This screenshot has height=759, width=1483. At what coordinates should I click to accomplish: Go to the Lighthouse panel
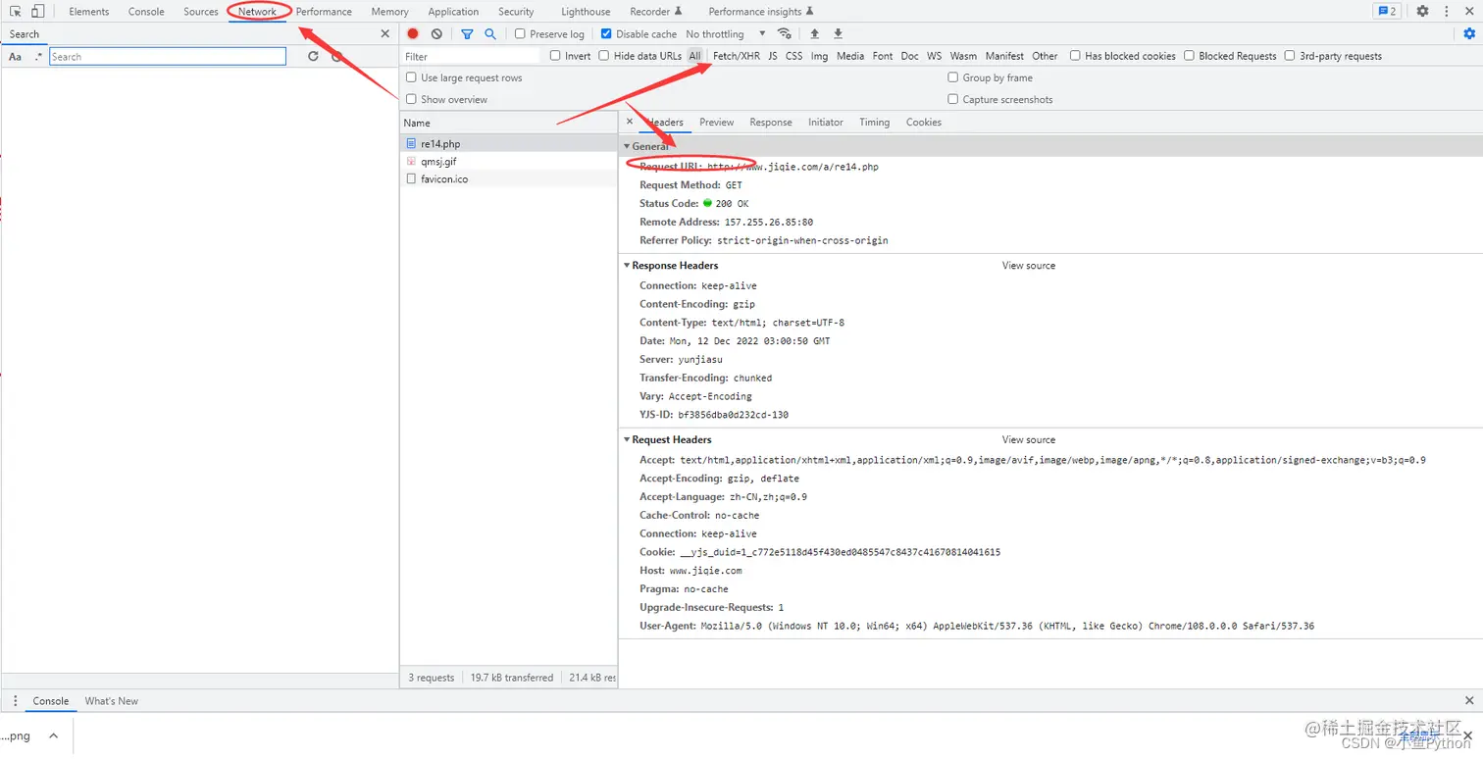(x=586, y=12)
